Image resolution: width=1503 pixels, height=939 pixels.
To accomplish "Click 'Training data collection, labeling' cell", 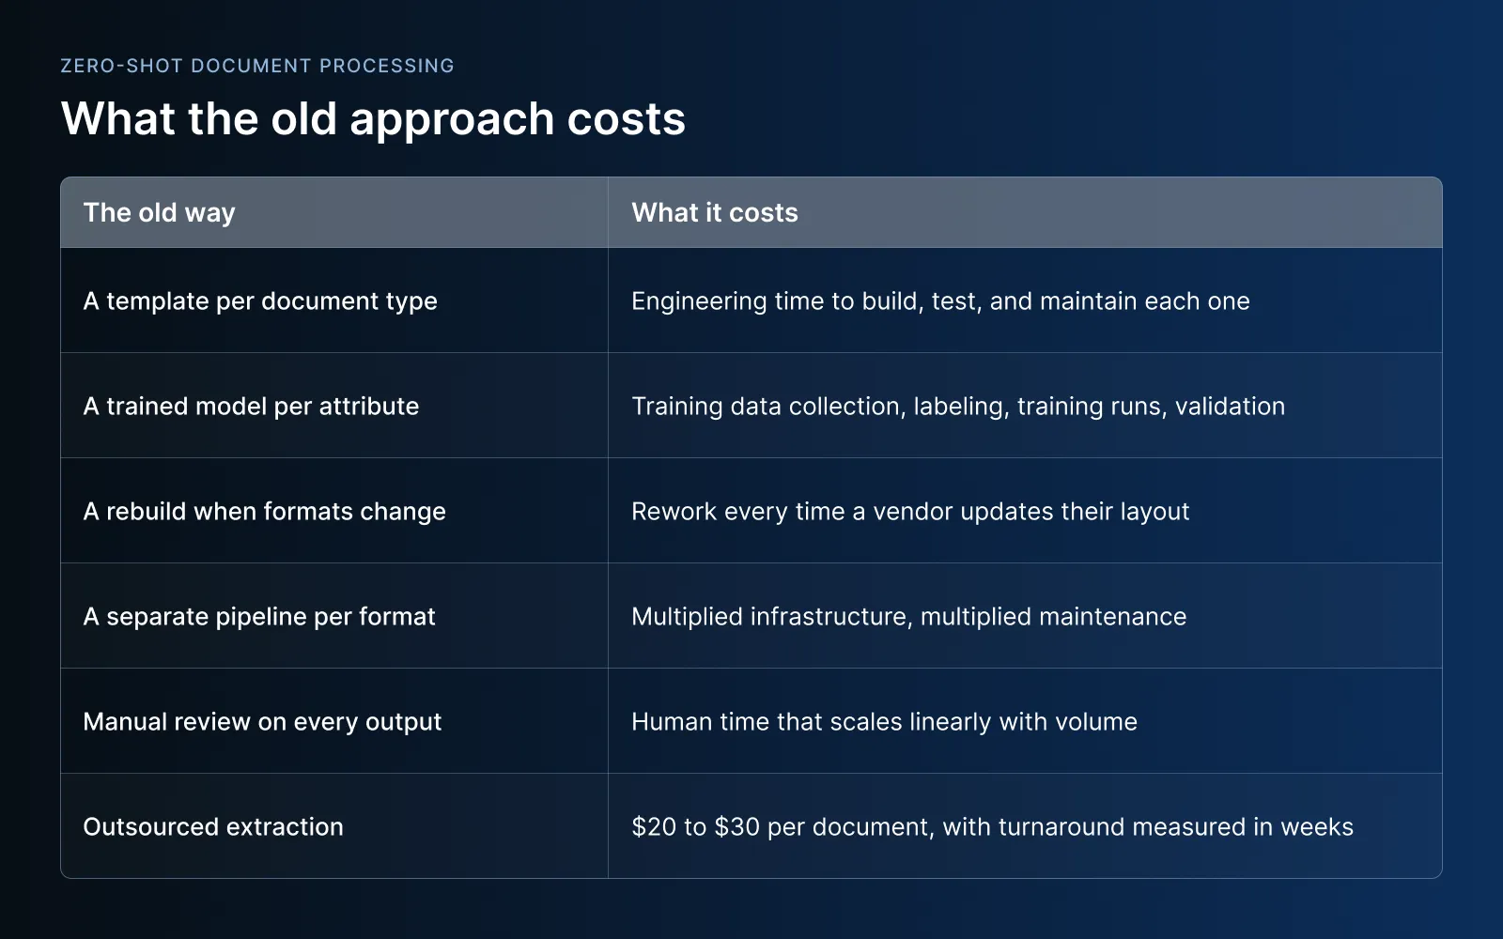I will pos(1025,406).
